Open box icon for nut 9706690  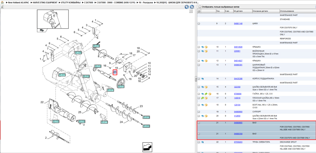[x=210, y=94]
